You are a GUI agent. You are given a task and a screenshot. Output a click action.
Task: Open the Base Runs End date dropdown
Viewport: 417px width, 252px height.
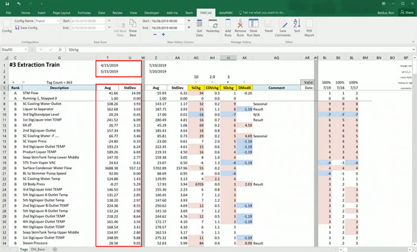click(x=109, y=28)
